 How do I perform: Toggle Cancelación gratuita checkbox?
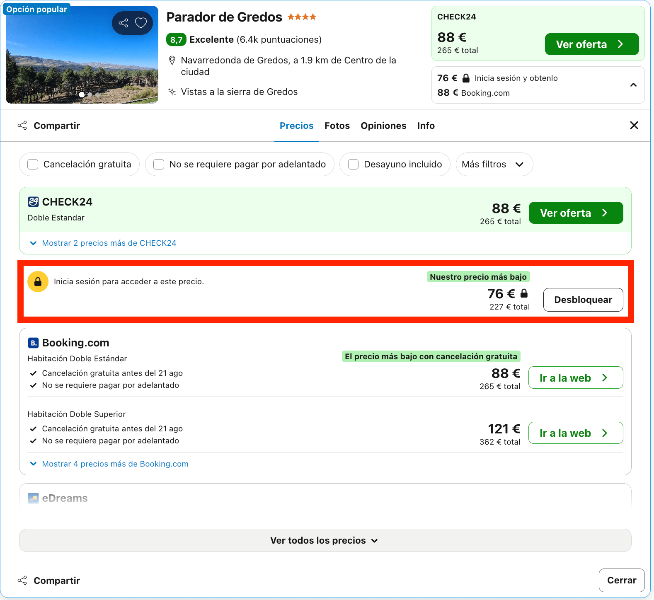[33, 165]
